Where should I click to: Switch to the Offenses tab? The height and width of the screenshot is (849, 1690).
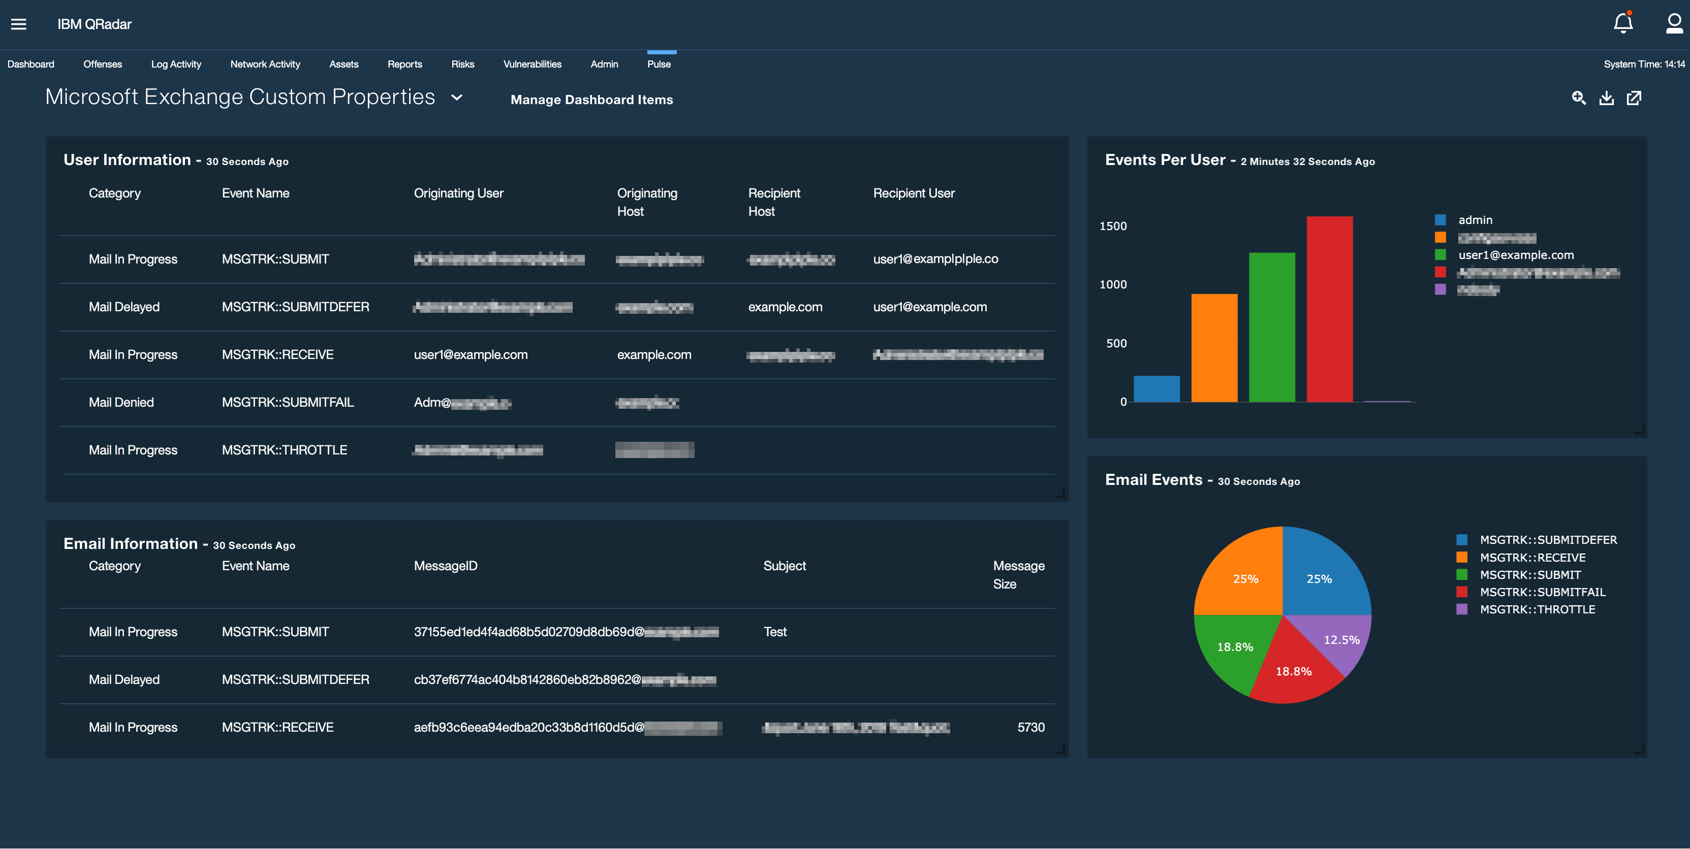[x=102, y=63]
